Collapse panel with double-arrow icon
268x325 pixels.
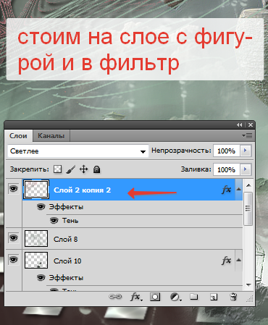239,124
